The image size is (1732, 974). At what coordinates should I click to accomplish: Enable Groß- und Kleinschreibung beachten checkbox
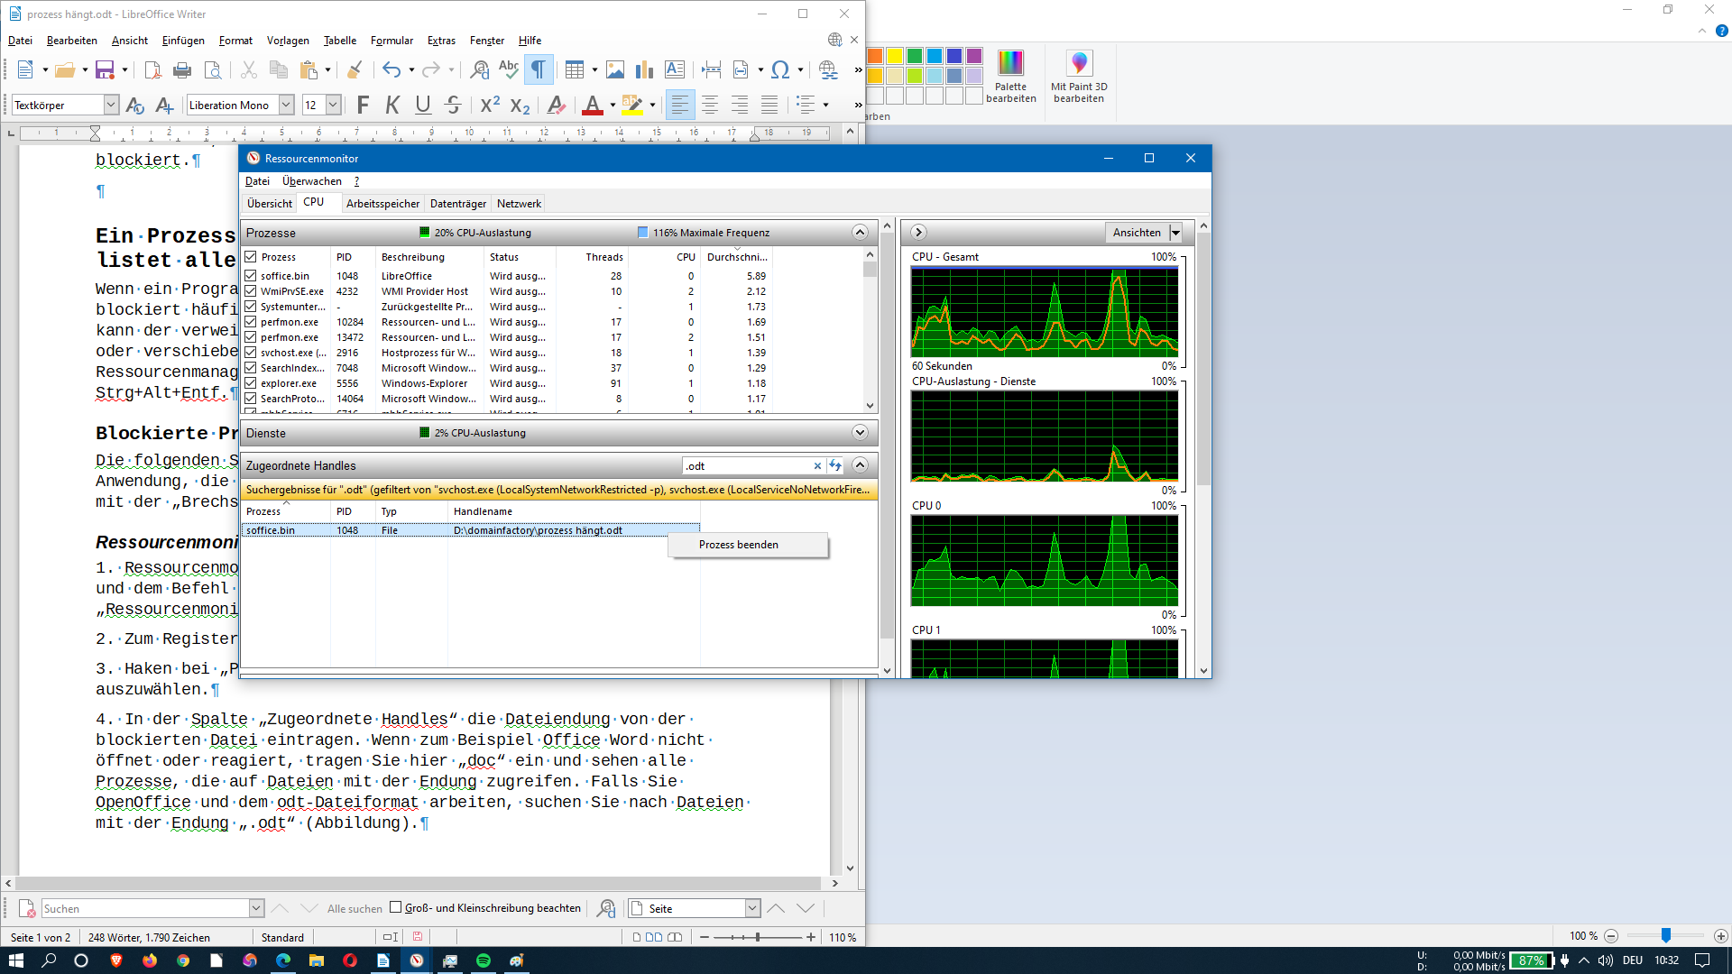[x=395, y=908]
